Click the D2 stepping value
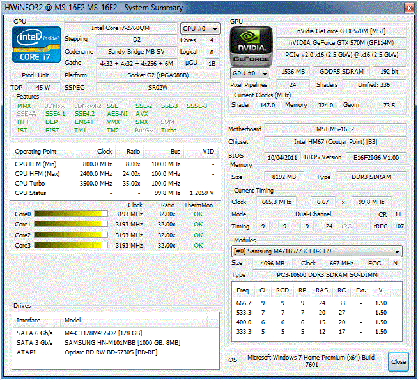This screenshot has width=418, height=380. 136,40
